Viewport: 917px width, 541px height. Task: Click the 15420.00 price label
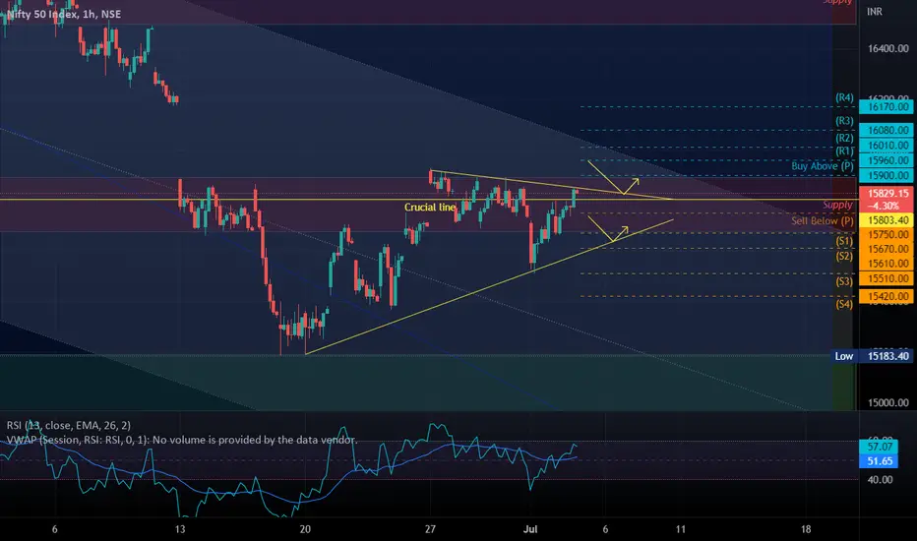[x=886, y=296]
